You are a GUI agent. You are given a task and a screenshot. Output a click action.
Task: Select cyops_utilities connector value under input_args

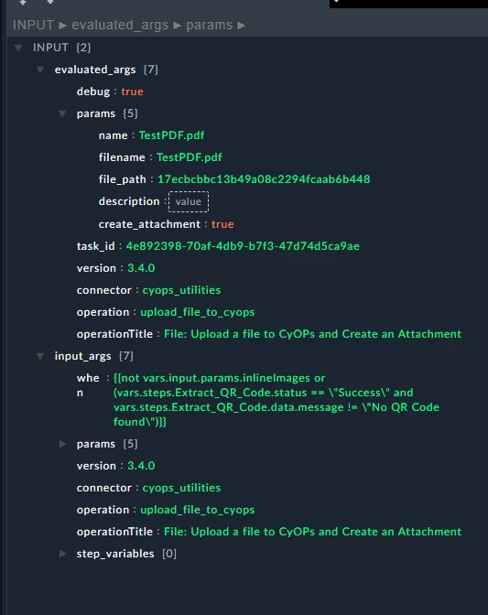click(x=181, y=488)
